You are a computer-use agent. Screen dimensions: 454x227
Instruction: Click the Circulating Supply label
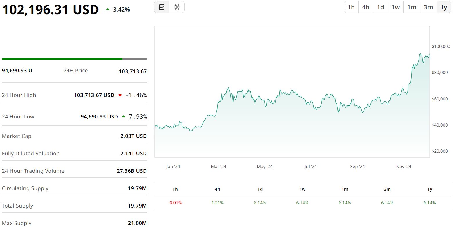(x=25, y=188)
